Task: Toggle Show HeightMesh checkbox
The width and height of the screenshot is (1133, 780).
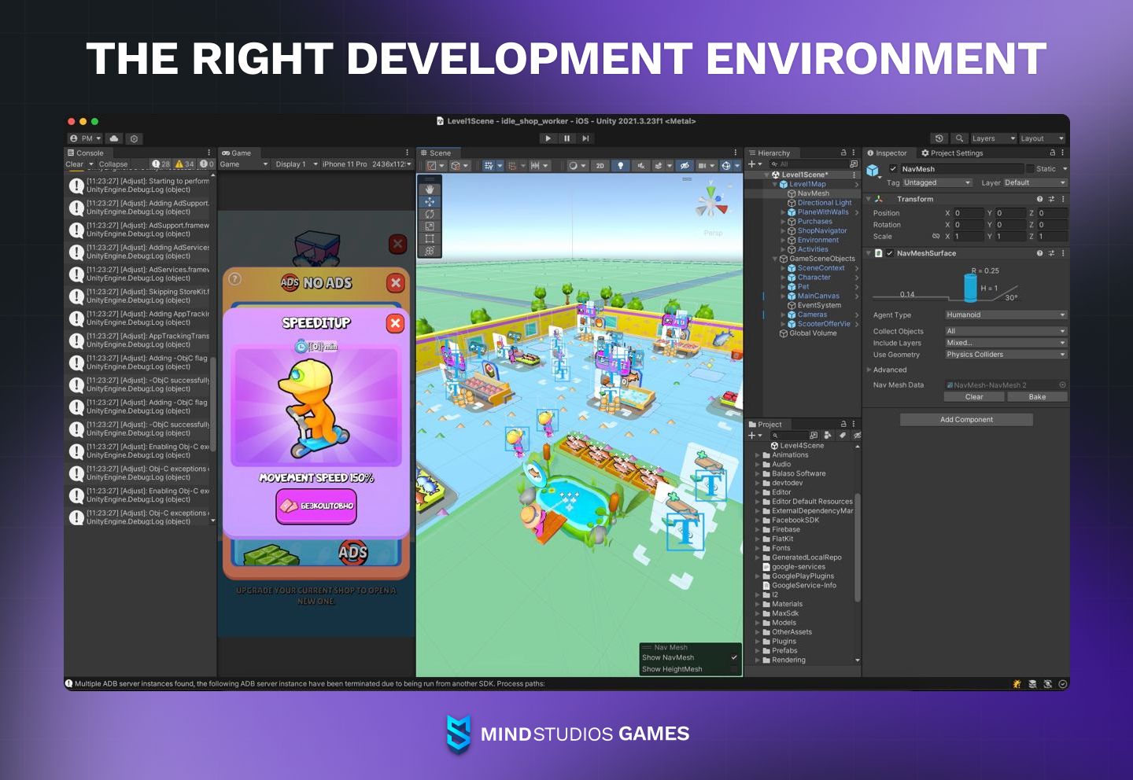Action: [734, 669]
